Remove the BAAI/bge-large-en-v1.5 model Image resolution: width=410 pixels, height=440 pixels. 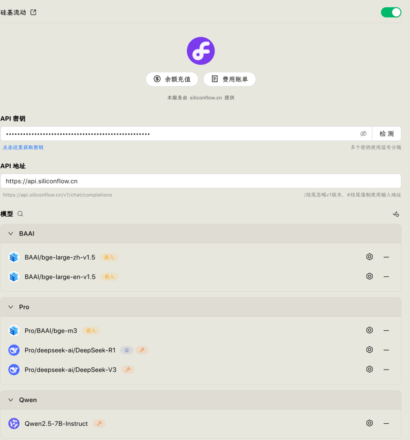386,276
